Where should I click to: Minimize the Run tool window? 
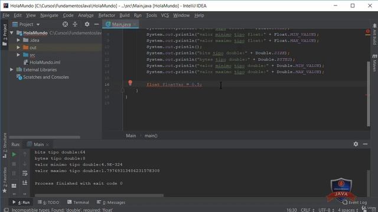click(x=365, y=144)
